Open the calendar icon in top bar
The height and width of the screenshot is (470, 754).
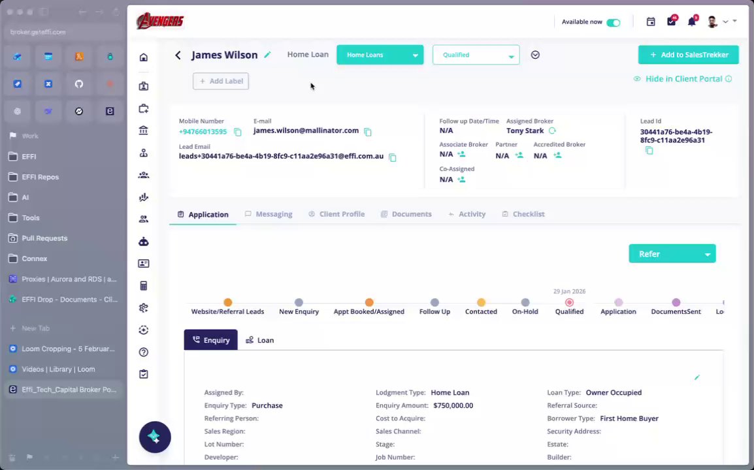pyautogui.click(x=651, y=22)
